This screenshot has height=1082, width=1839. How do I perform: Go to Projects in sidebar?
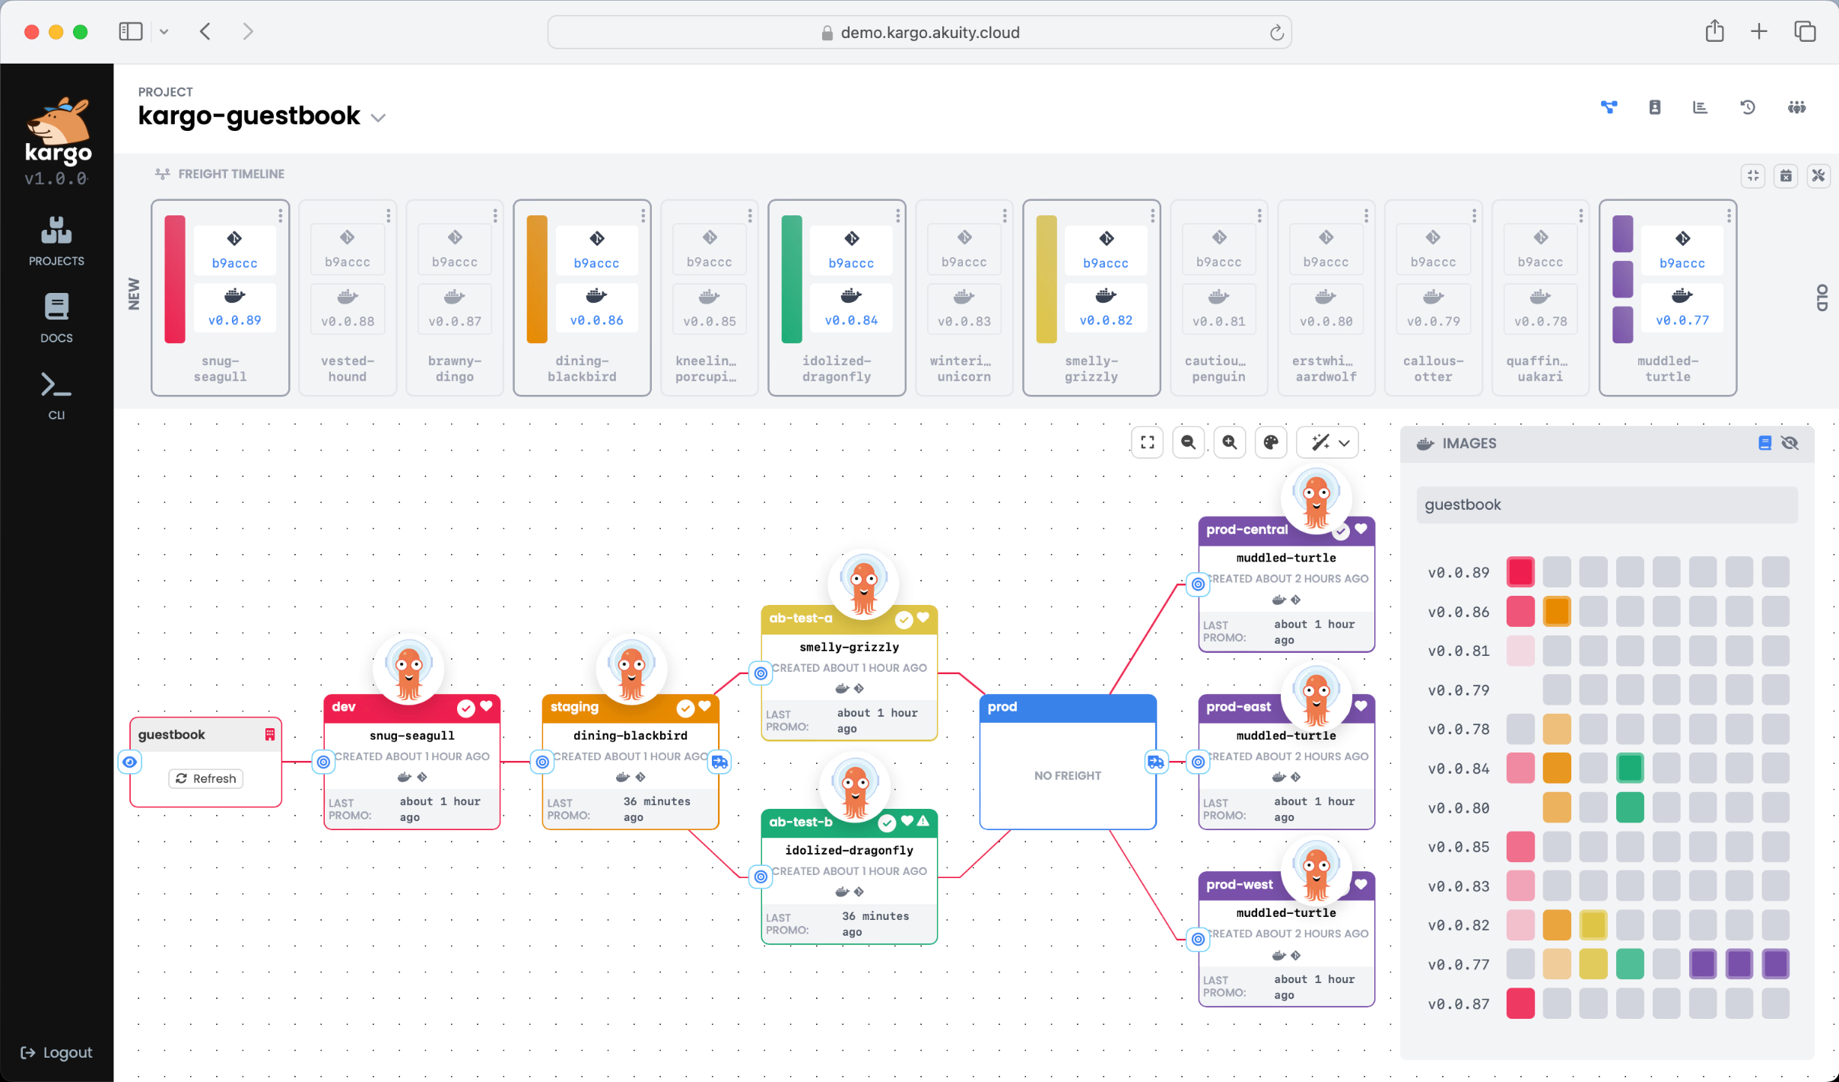(x=56, y=241)
